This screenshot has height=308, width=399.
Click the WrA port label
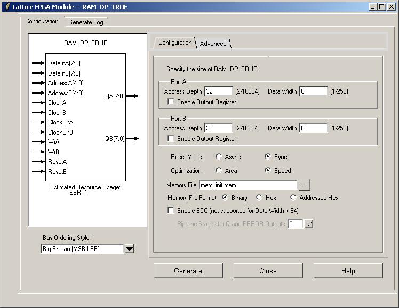53,142
